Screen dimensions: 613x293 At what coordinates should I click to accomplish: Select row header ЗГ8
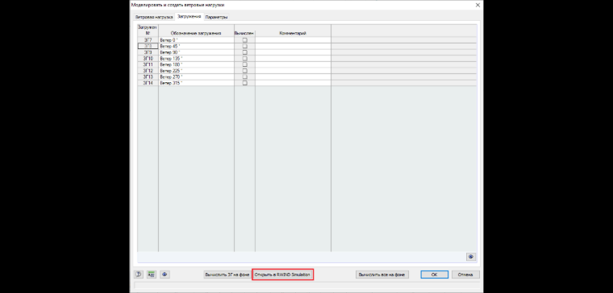pos(148,46)
